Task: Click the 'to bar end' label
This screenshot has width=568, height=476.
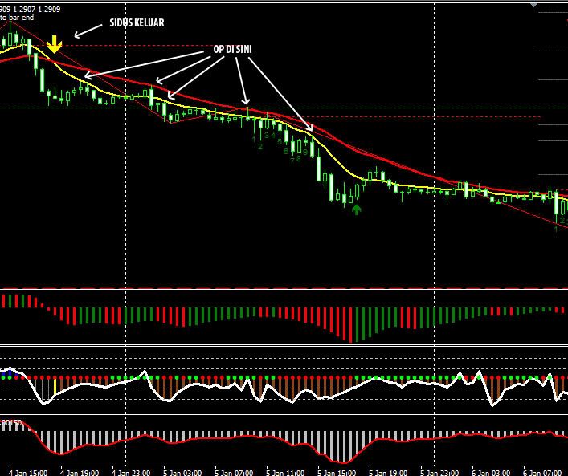Action: click(x=17, y=18)
